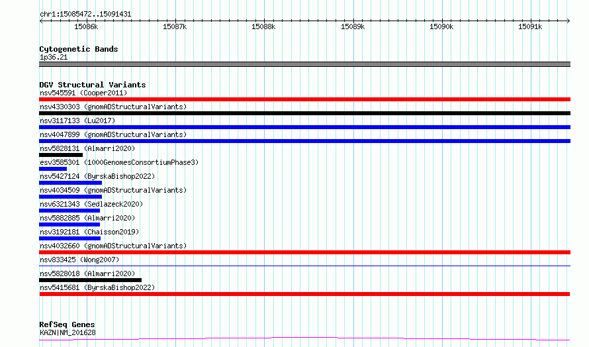Image resolution: width=589 pixels, height=347 pixels.
Task: Select the blue nsv5882885 variant bar
Action: coord(69,224)
